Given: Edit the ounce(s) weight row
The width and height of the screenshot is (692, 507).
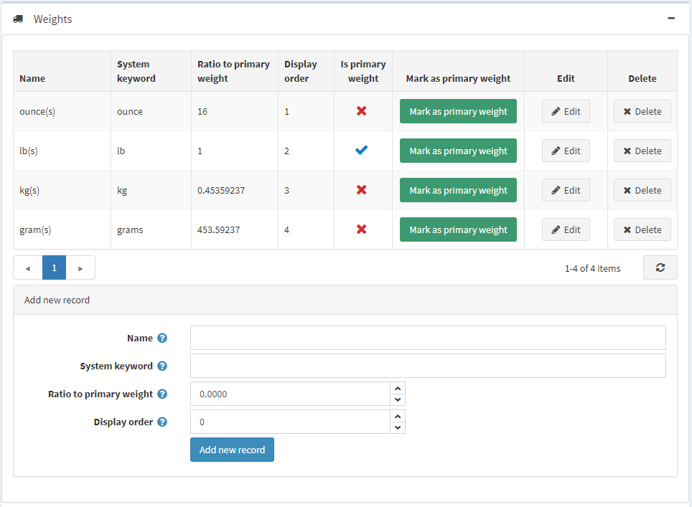Looking at the screenshot, I should tap(566, 111).
